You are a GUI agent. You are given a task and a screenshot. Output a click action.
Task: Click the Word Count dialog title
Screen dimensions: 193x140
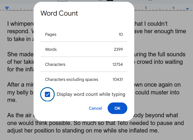[59, 13]
